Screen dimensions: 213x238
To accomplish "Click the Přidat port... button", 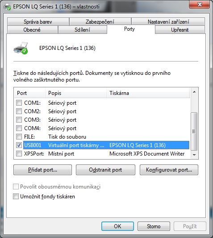I will (42, 170).
